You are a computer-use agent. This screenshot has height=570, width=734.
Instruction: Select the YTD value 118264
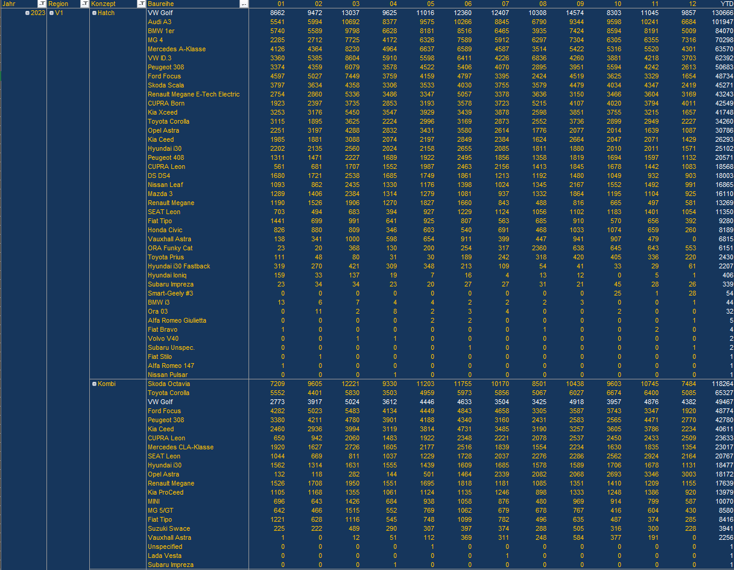click(723, 384)
